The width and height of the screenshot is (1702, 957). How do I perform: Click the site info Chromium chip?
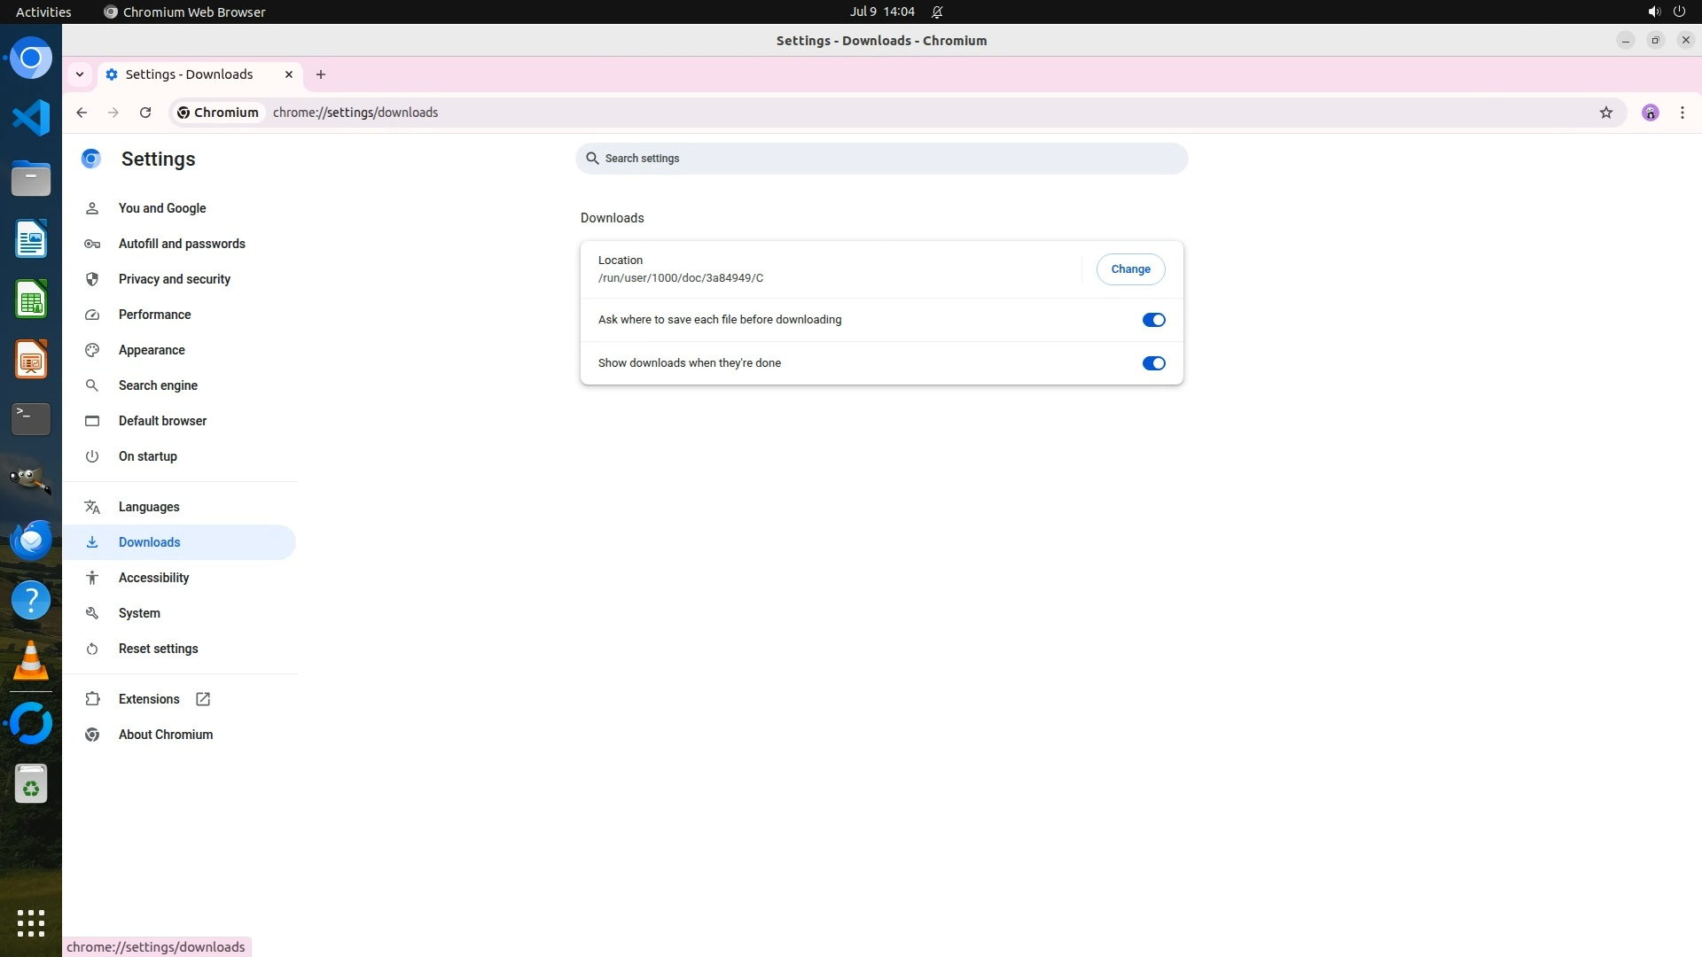[x=218, y=113]
